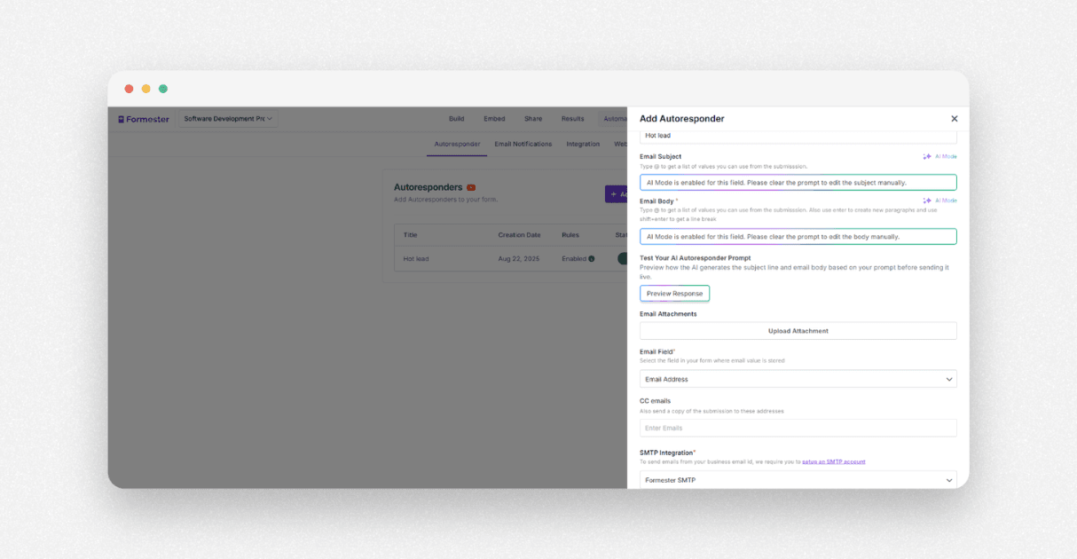The width and height of the screenshot is (1077, 559).
Task: Go to the Build tab
Action: coord(456,119)
